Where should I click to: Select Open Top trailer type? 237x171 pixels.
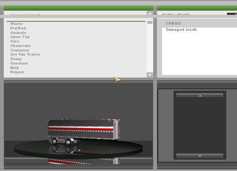20,37
